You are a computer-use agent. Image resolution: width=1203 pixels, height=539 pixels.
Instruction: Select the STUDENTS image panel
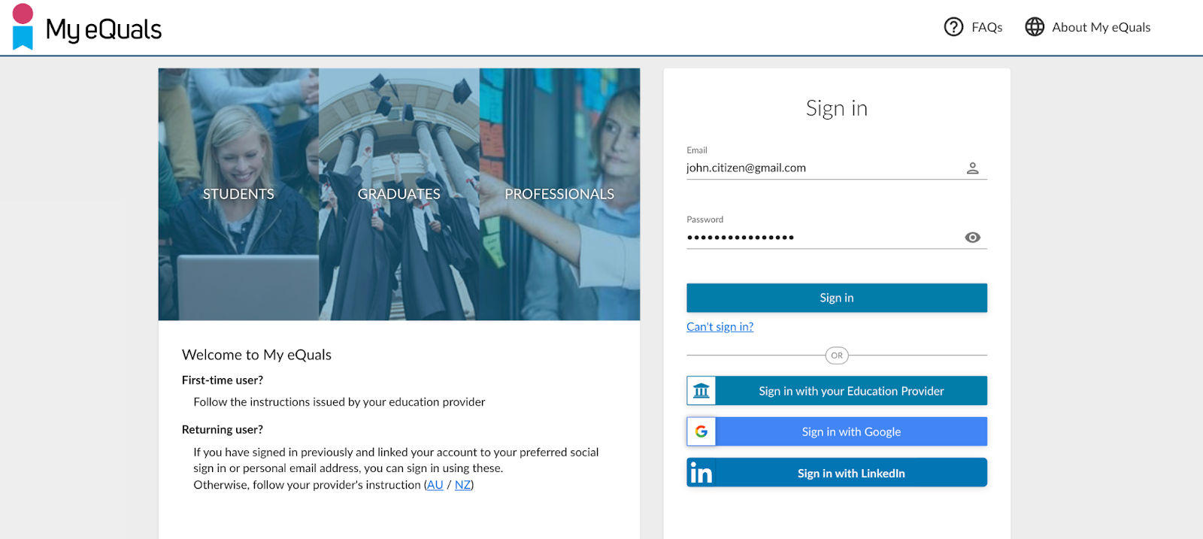[x=238, y=194]
